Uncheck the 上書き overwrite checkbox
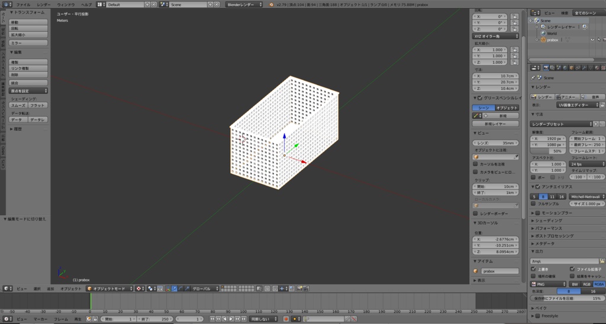This screenshot has height=324, width=606. 533,269
